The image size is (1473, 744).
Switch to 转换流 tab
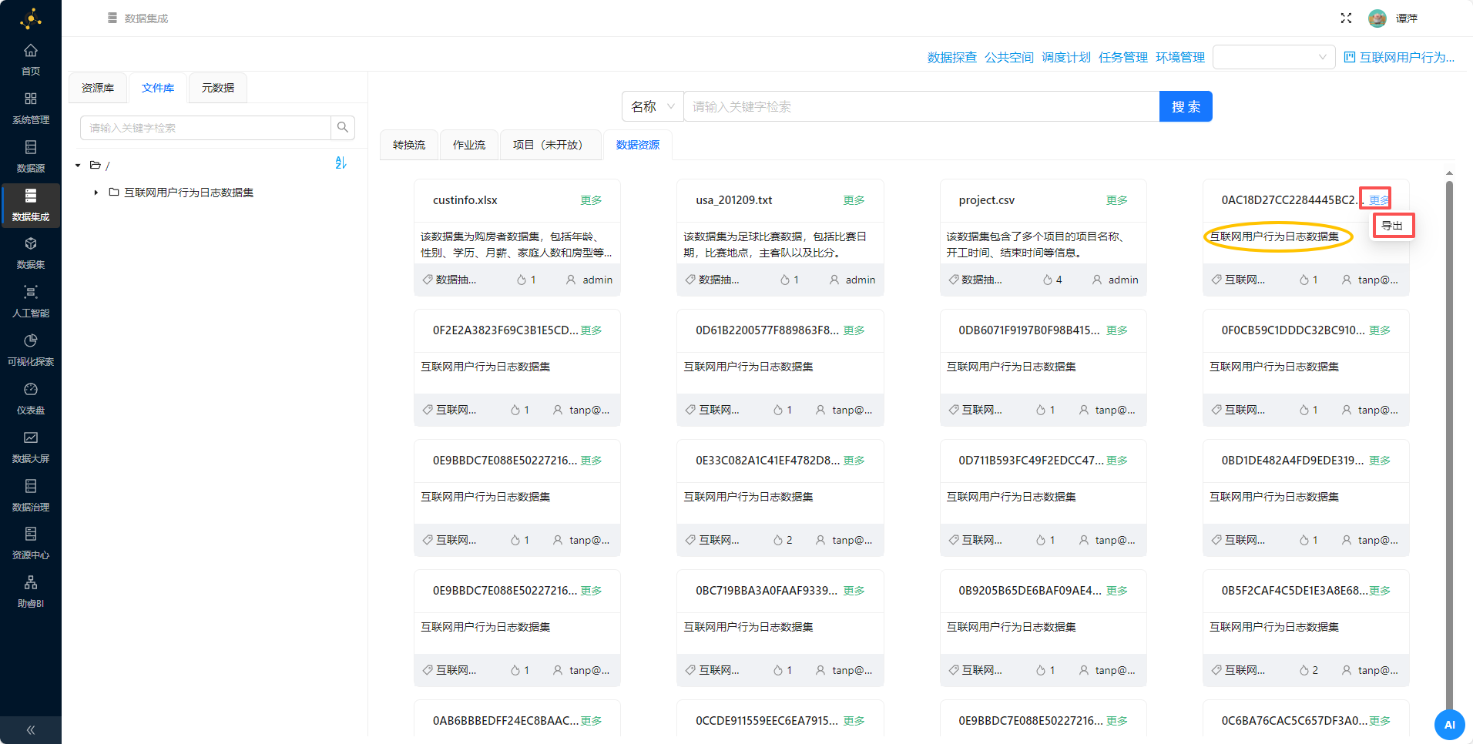pyautogui.click(x=409, y=145)
